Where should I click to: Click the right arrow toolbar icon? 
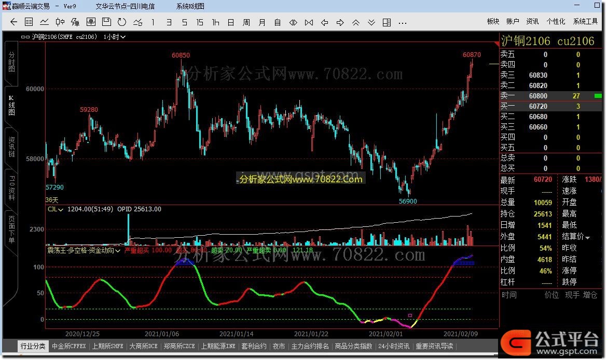[x=340, y=22]
